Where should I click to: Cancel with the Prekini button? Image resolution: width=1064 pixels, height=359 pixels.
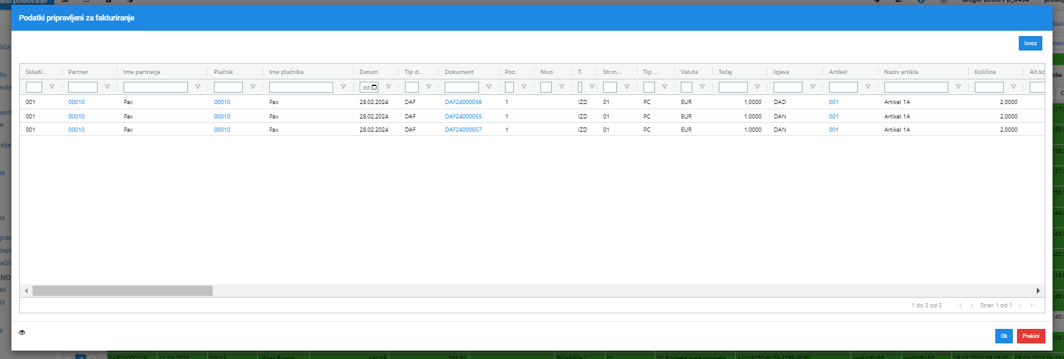coord(1031,336)
